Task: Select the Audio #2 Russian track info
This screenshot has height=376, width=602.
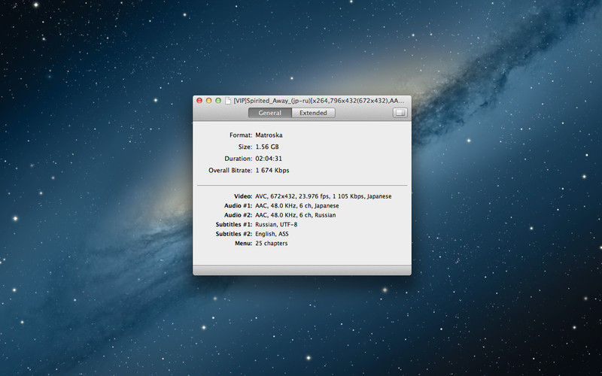Action: 295,215
